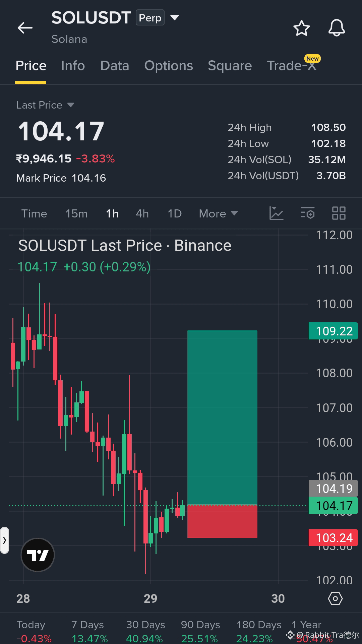Open chart indicators icon
This screenshot has height=644, width=362.
277,213
